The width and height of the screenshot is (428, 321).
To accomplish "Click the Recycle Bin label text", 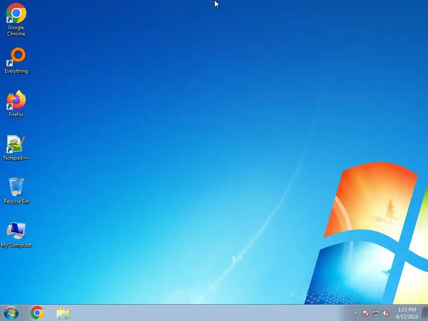I will [16, 201].
